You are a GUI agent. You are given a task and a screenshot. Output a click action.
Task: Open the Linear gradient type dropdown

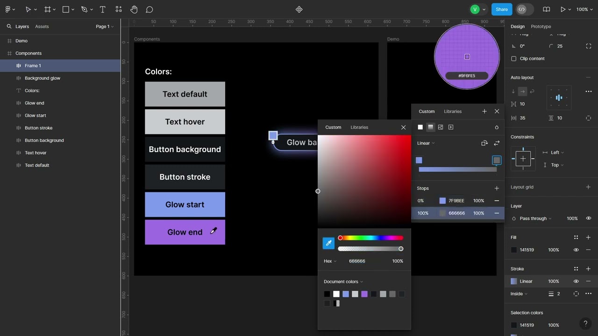click(x=426, y=143)
